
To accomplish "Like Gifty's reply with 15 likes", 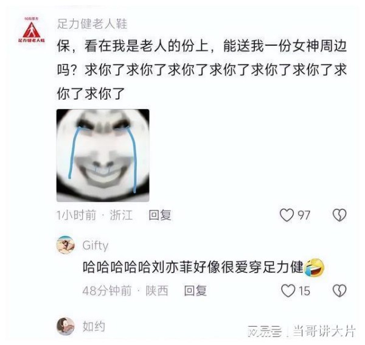I will click(x=288, y=290).
